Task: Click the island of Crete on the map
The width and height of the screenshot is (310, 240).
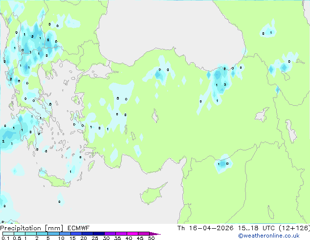Action: [54, 180]
